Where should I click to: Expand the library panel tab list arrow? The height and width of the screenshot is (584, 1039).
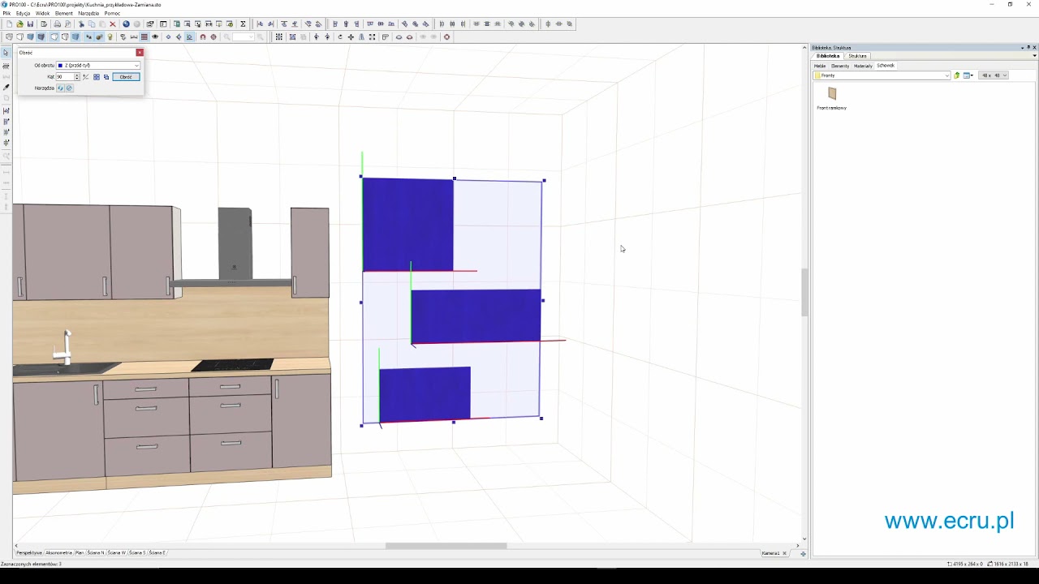pyautogui.click(x=1034, y=56)
